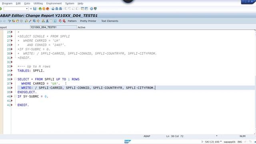Click the Active/Inactive switch icon
Image resolution: width=256 pixels, height=144 pixels.
13,21
